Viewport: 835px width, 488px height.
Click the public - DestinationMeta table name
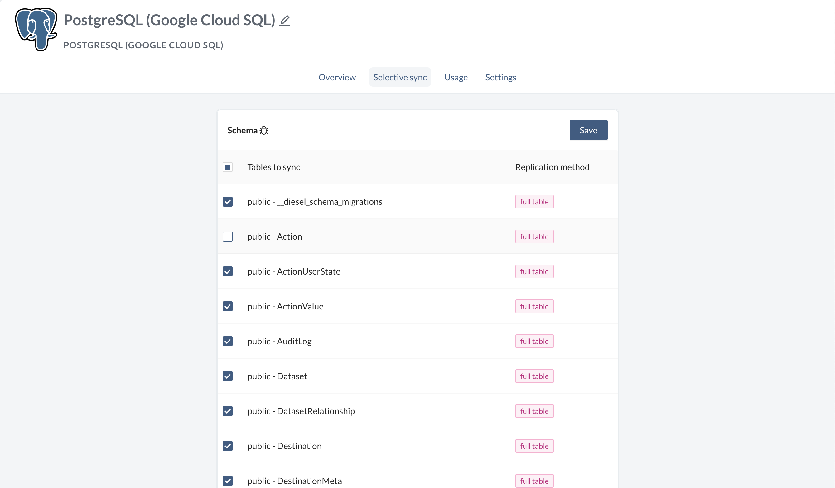click(295, 481)
